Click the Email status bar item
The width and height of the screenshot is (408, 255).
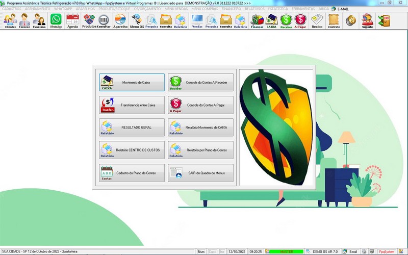(350, 251)
